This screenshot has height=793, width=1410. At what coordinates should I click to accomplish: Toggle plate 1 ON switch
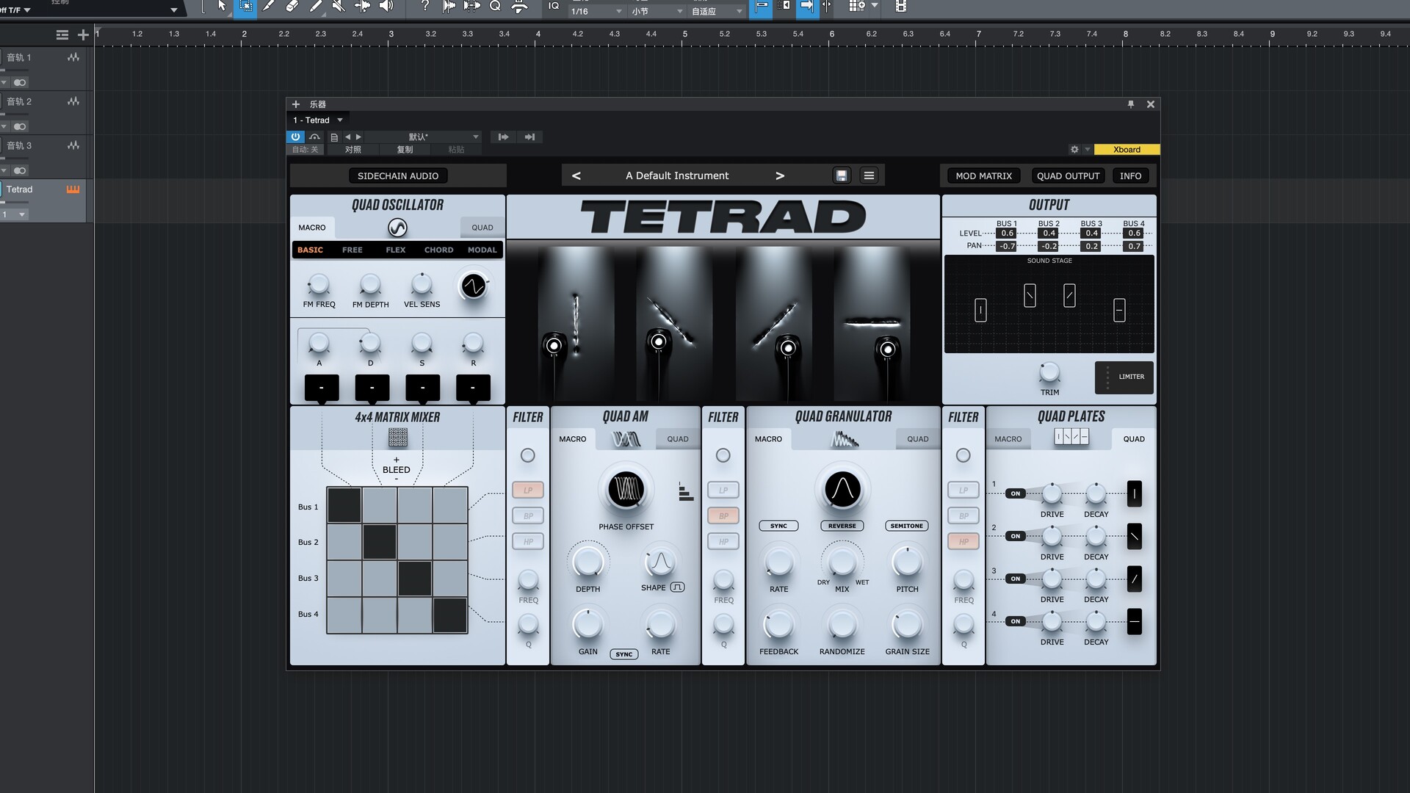click(1016, 493)
